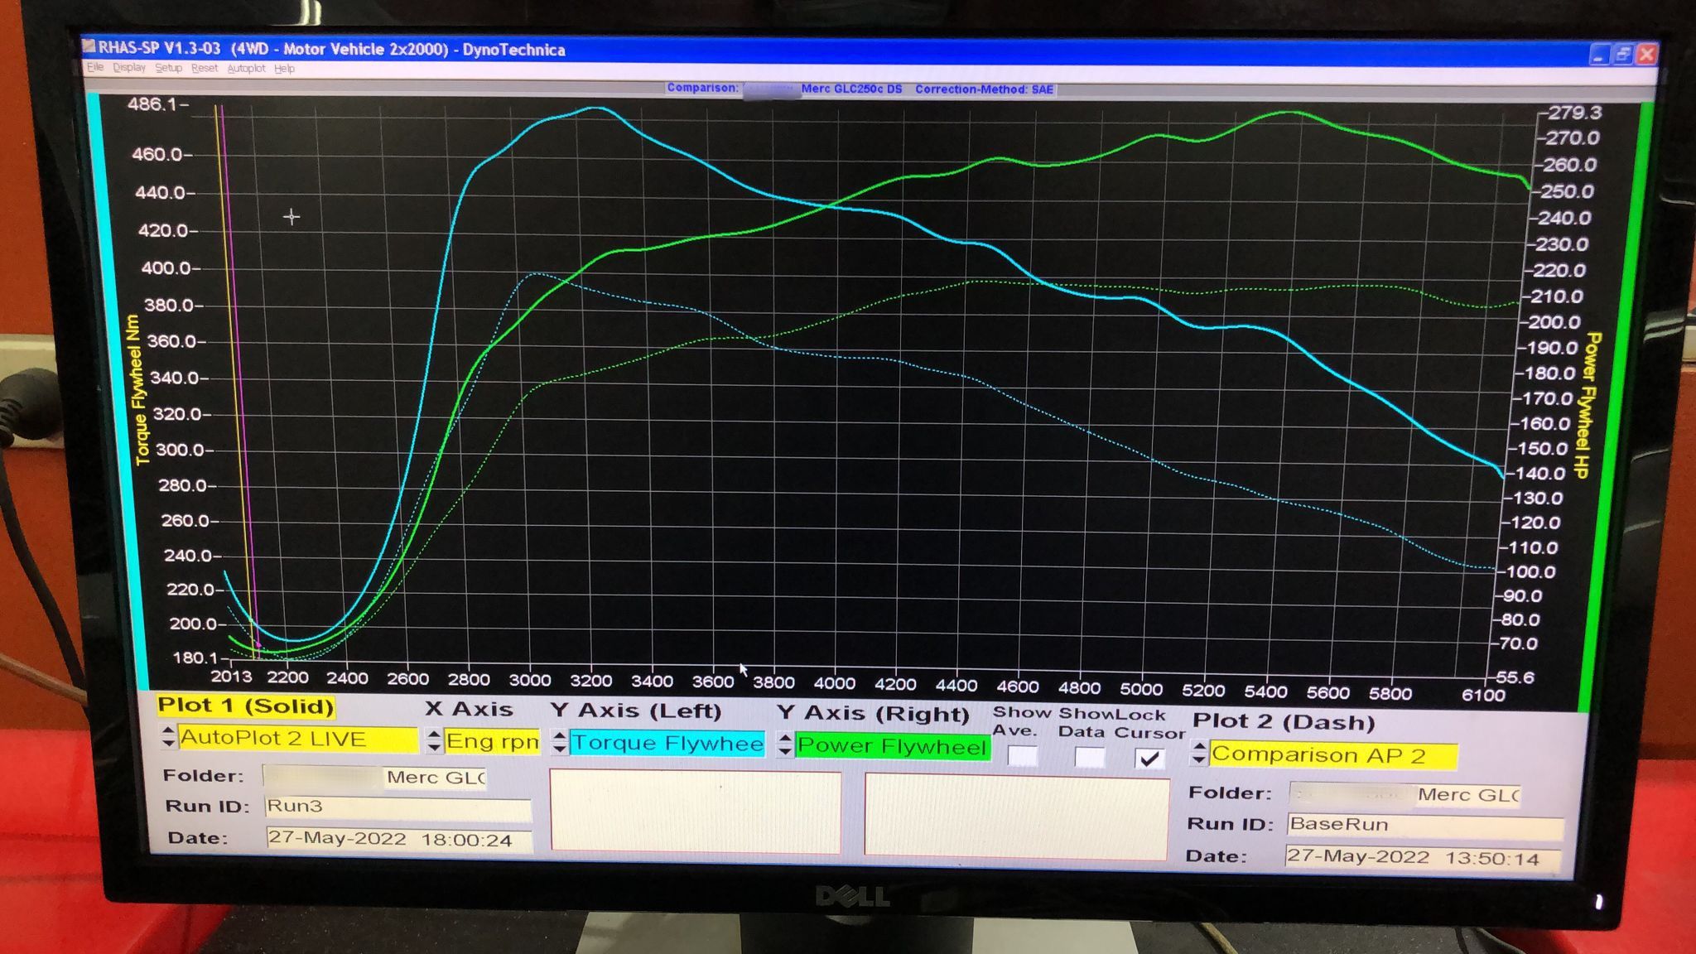Select the Torque Flywheel axis field

click(x=667, y=743)
